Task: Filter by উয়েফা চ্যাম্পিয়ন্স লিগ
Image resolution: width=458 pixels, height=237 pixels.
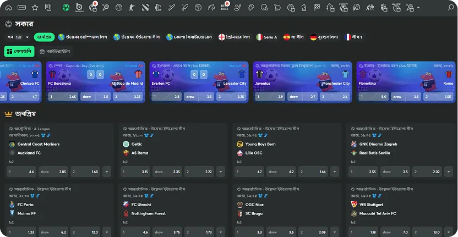Action: [83, 37]
